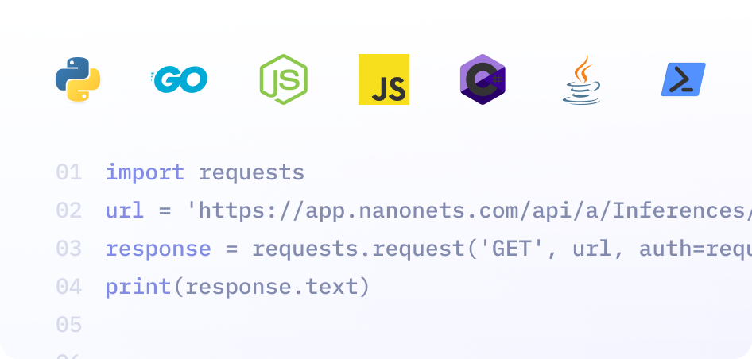Select line number 03 in the gutter
This screenshot has width=752, height=359.
point(69,249)
